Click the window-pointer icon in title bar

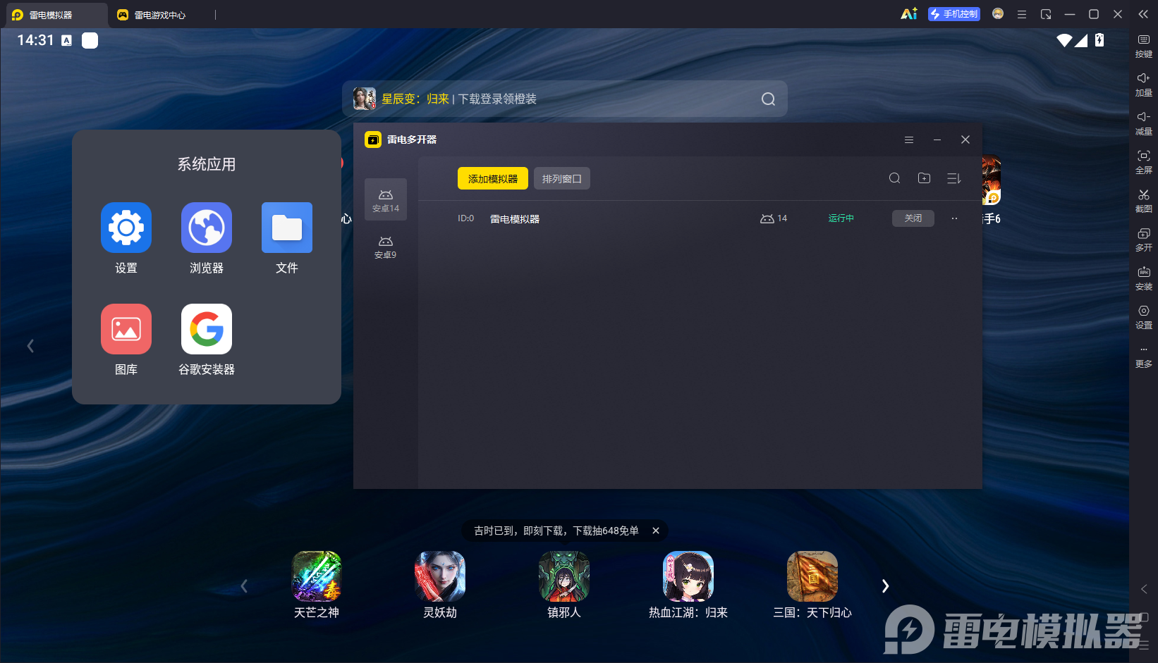1046,14
